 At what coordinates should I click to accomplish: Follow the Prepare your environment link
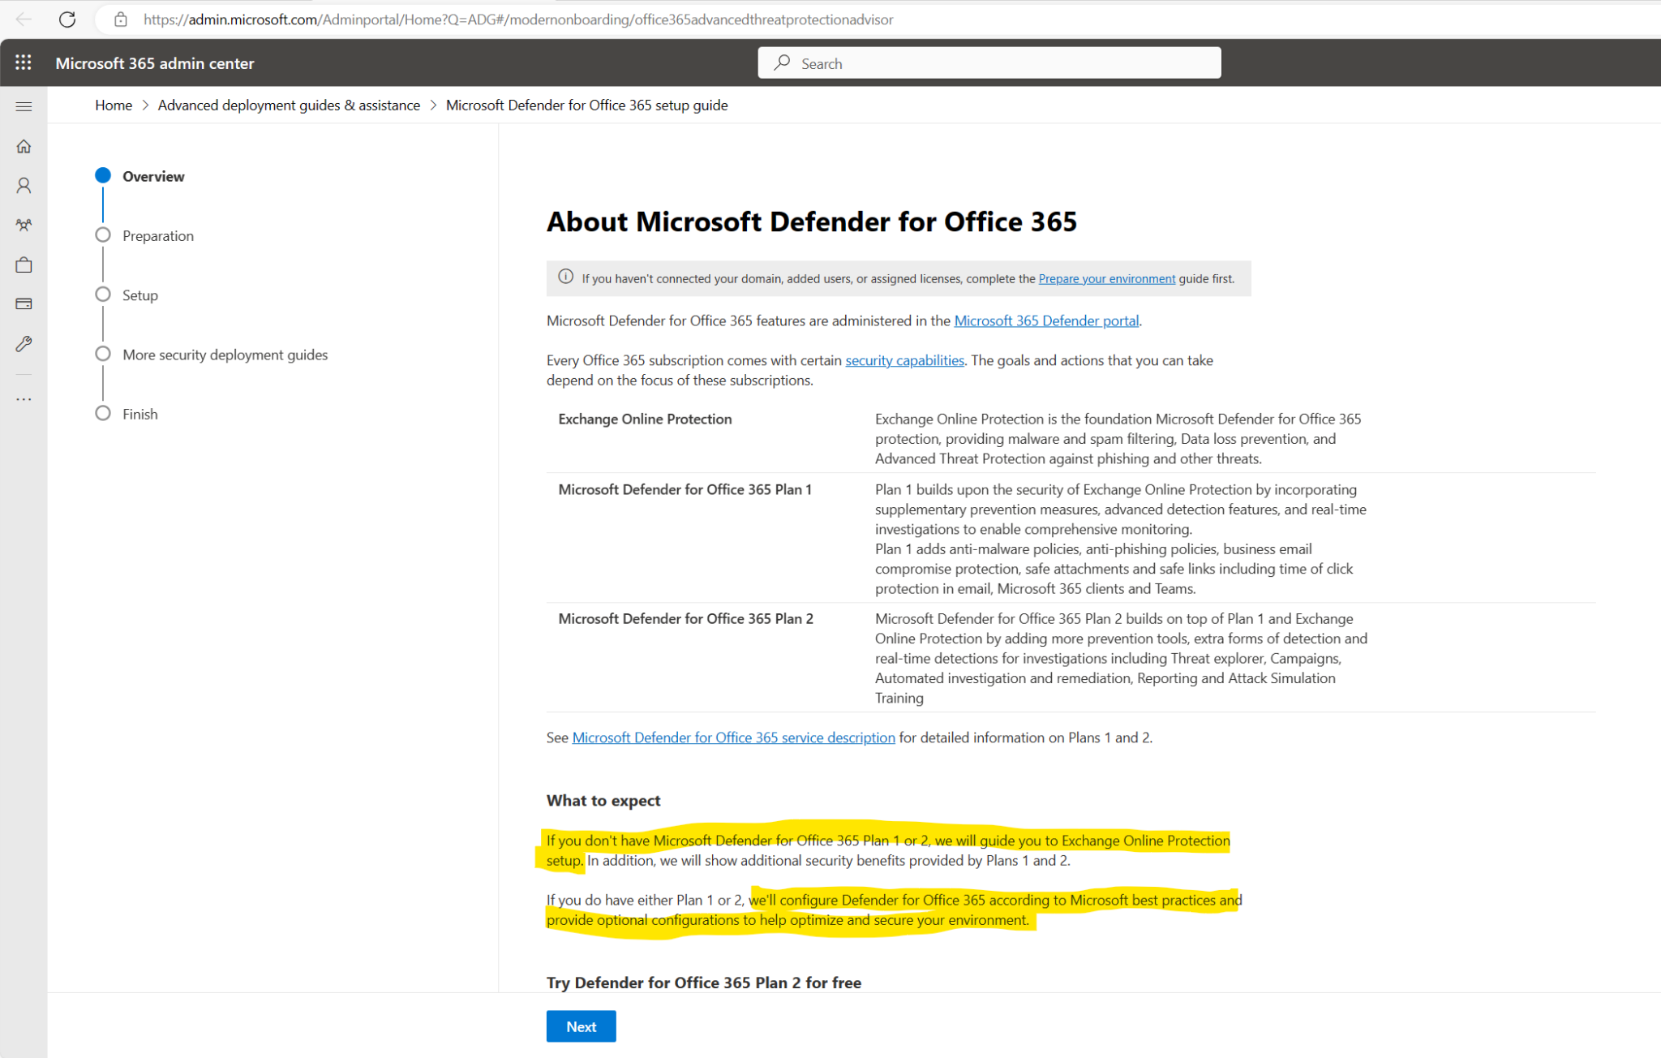click(1105, 278)
